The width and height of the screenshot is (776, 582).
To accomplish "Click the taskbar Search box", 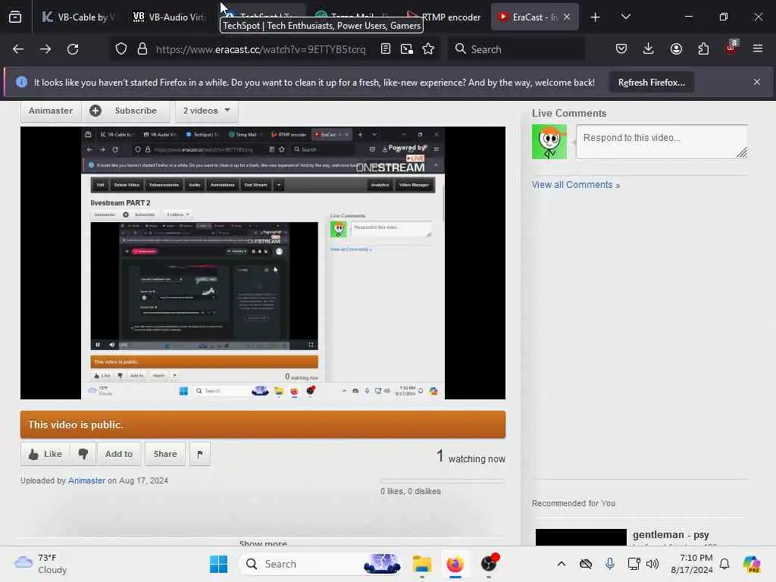I will tap(321, 564).
